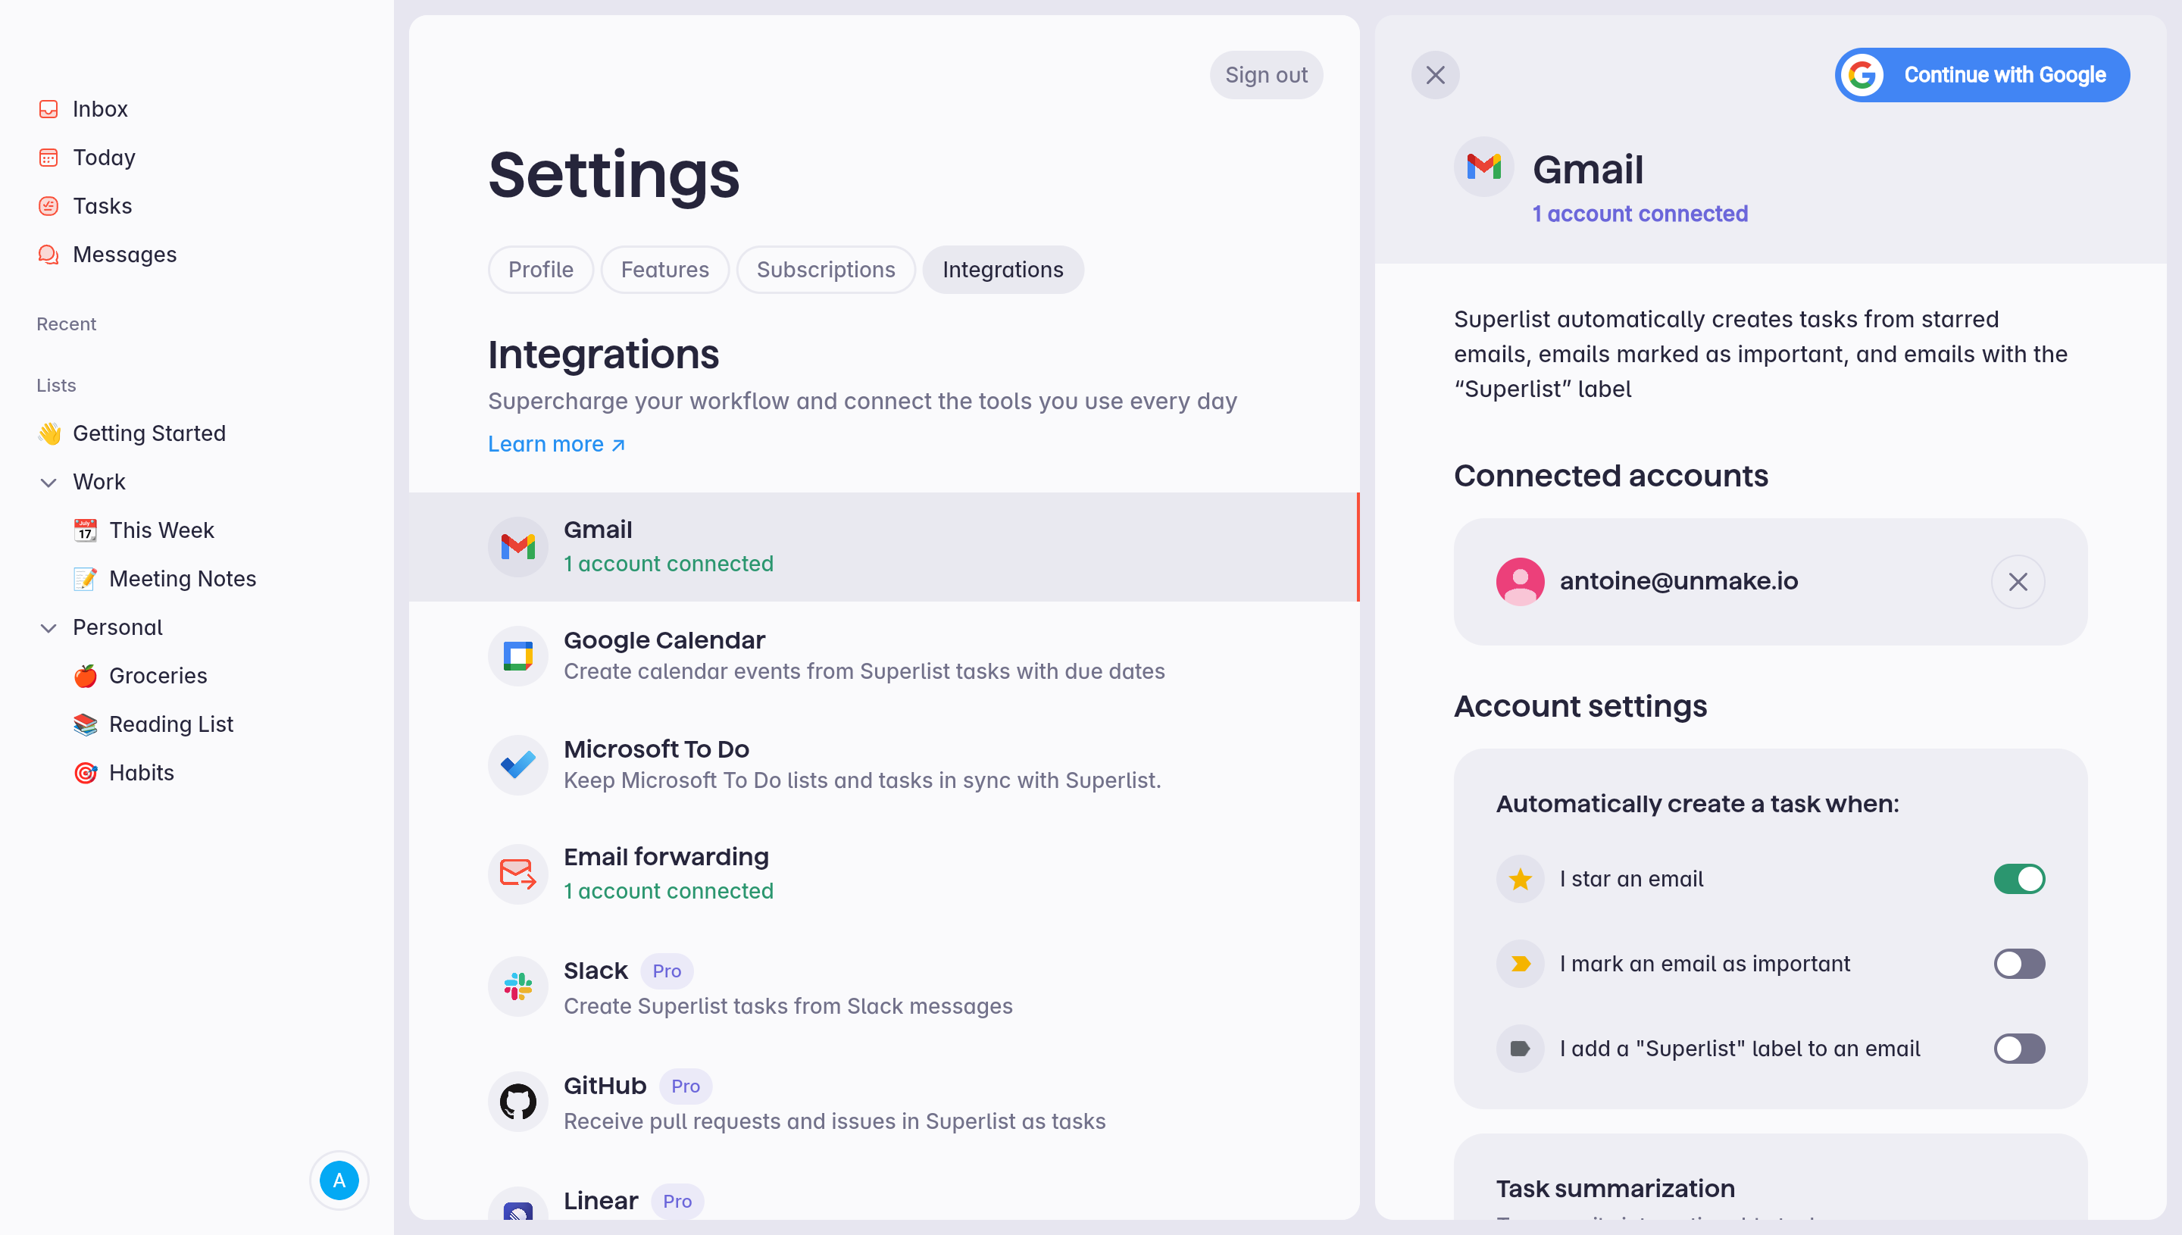Screen dimensions: 2182x1235
Task: Switch to the Profile tab
Action: tap(541, 270)
